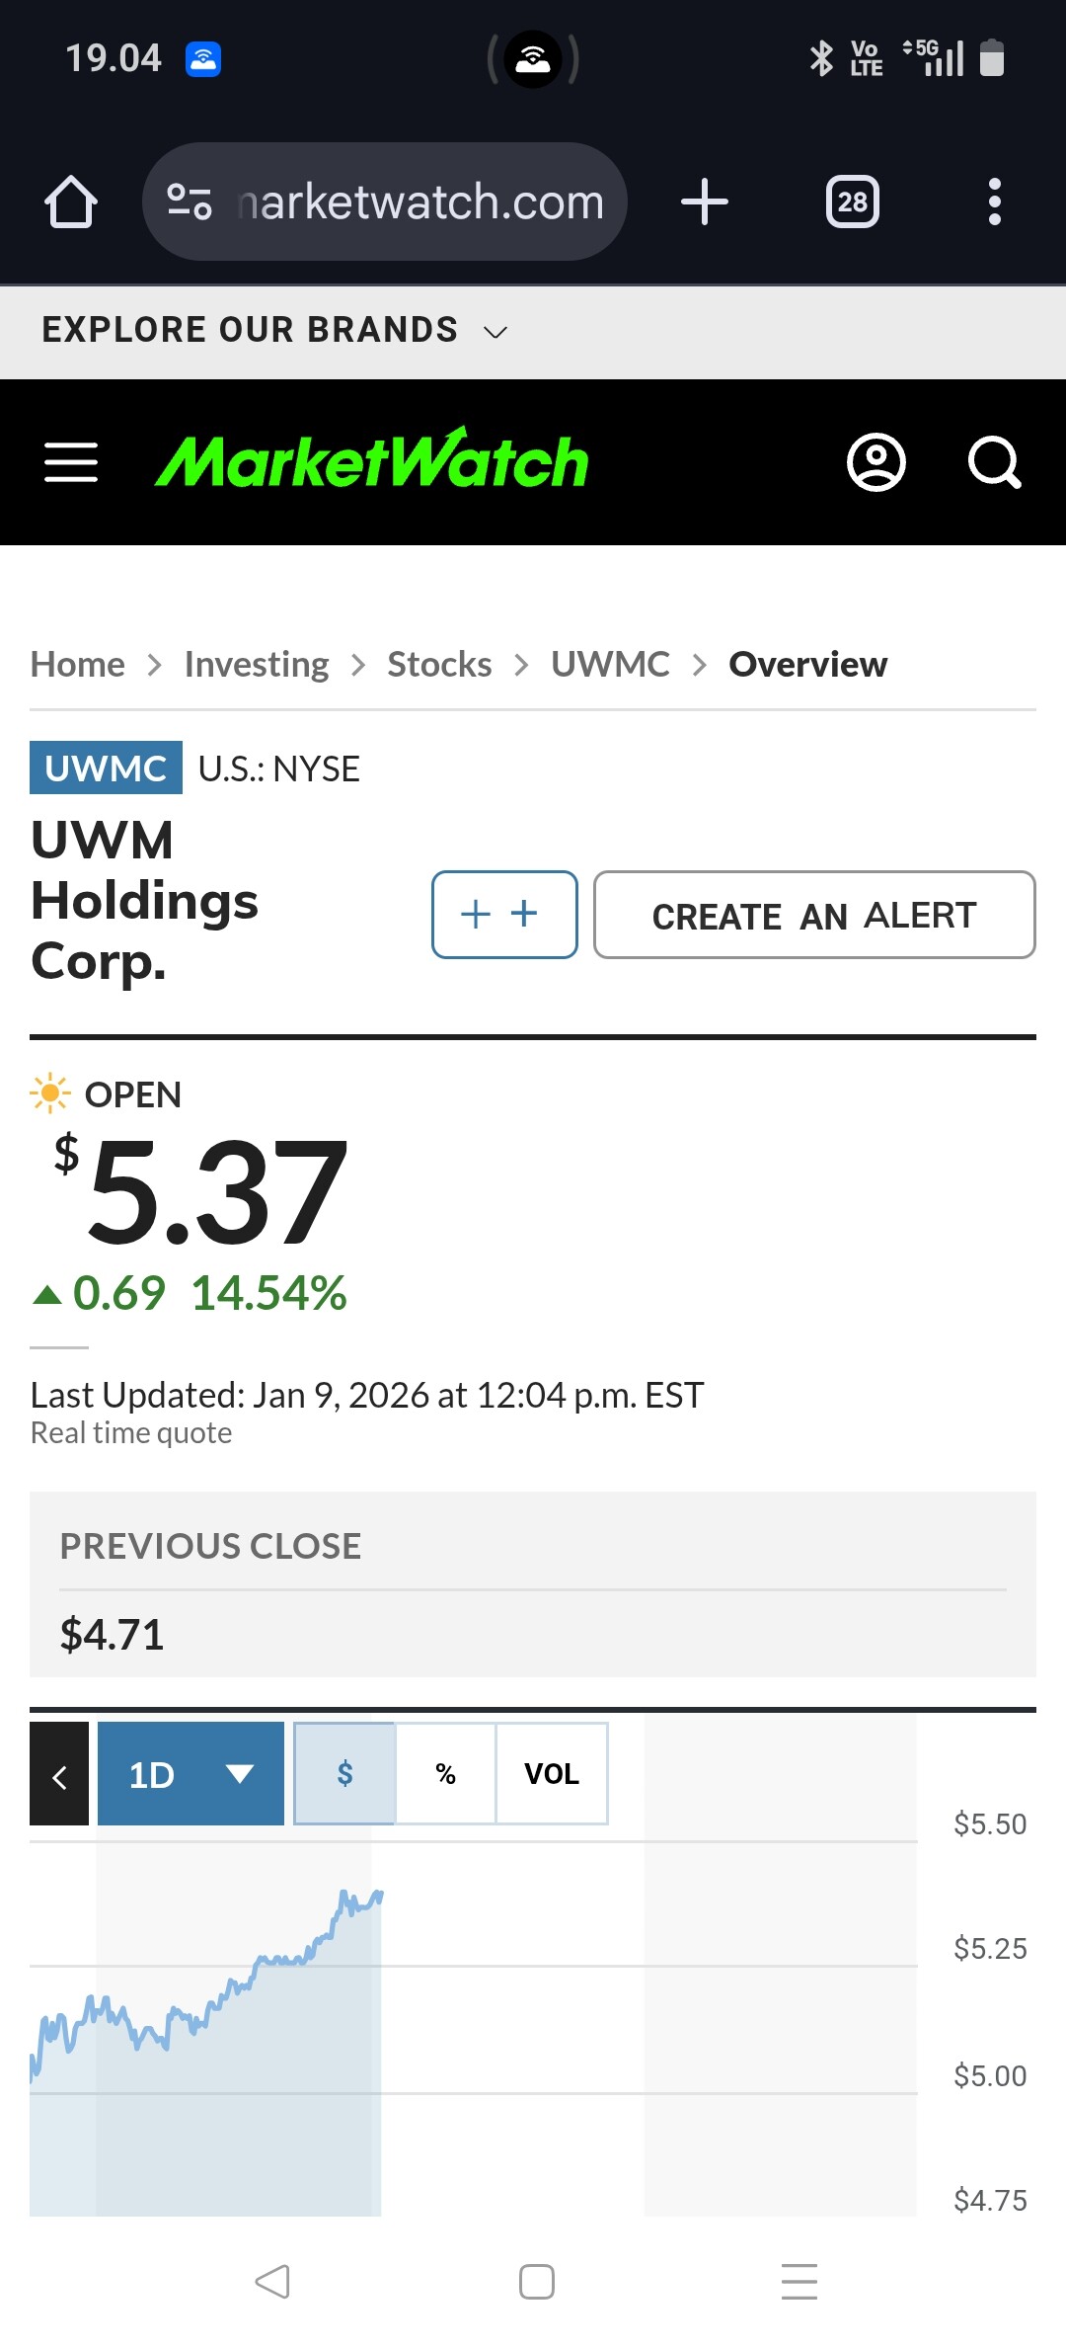
Task: Open the 1D chart range dropdown
Action: [190, 1774]
